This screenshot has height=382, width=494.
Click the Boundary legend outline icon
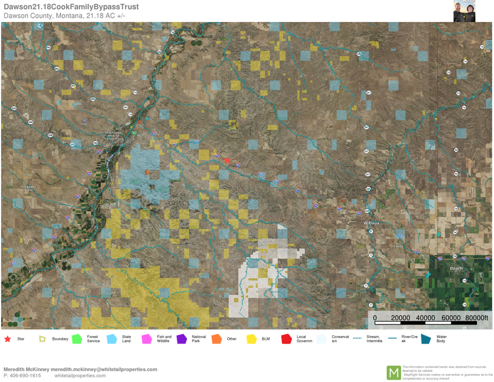[x=42, y=339]
